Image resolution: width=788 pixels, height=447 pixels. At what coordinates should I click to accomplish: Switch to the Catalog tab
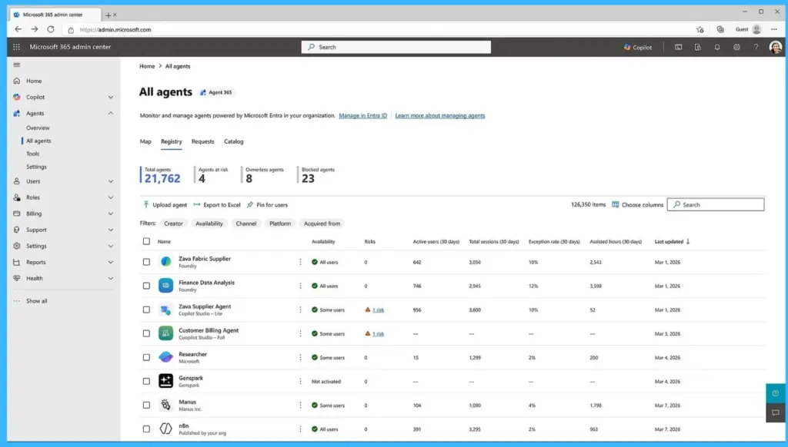[x=233, y=141]
